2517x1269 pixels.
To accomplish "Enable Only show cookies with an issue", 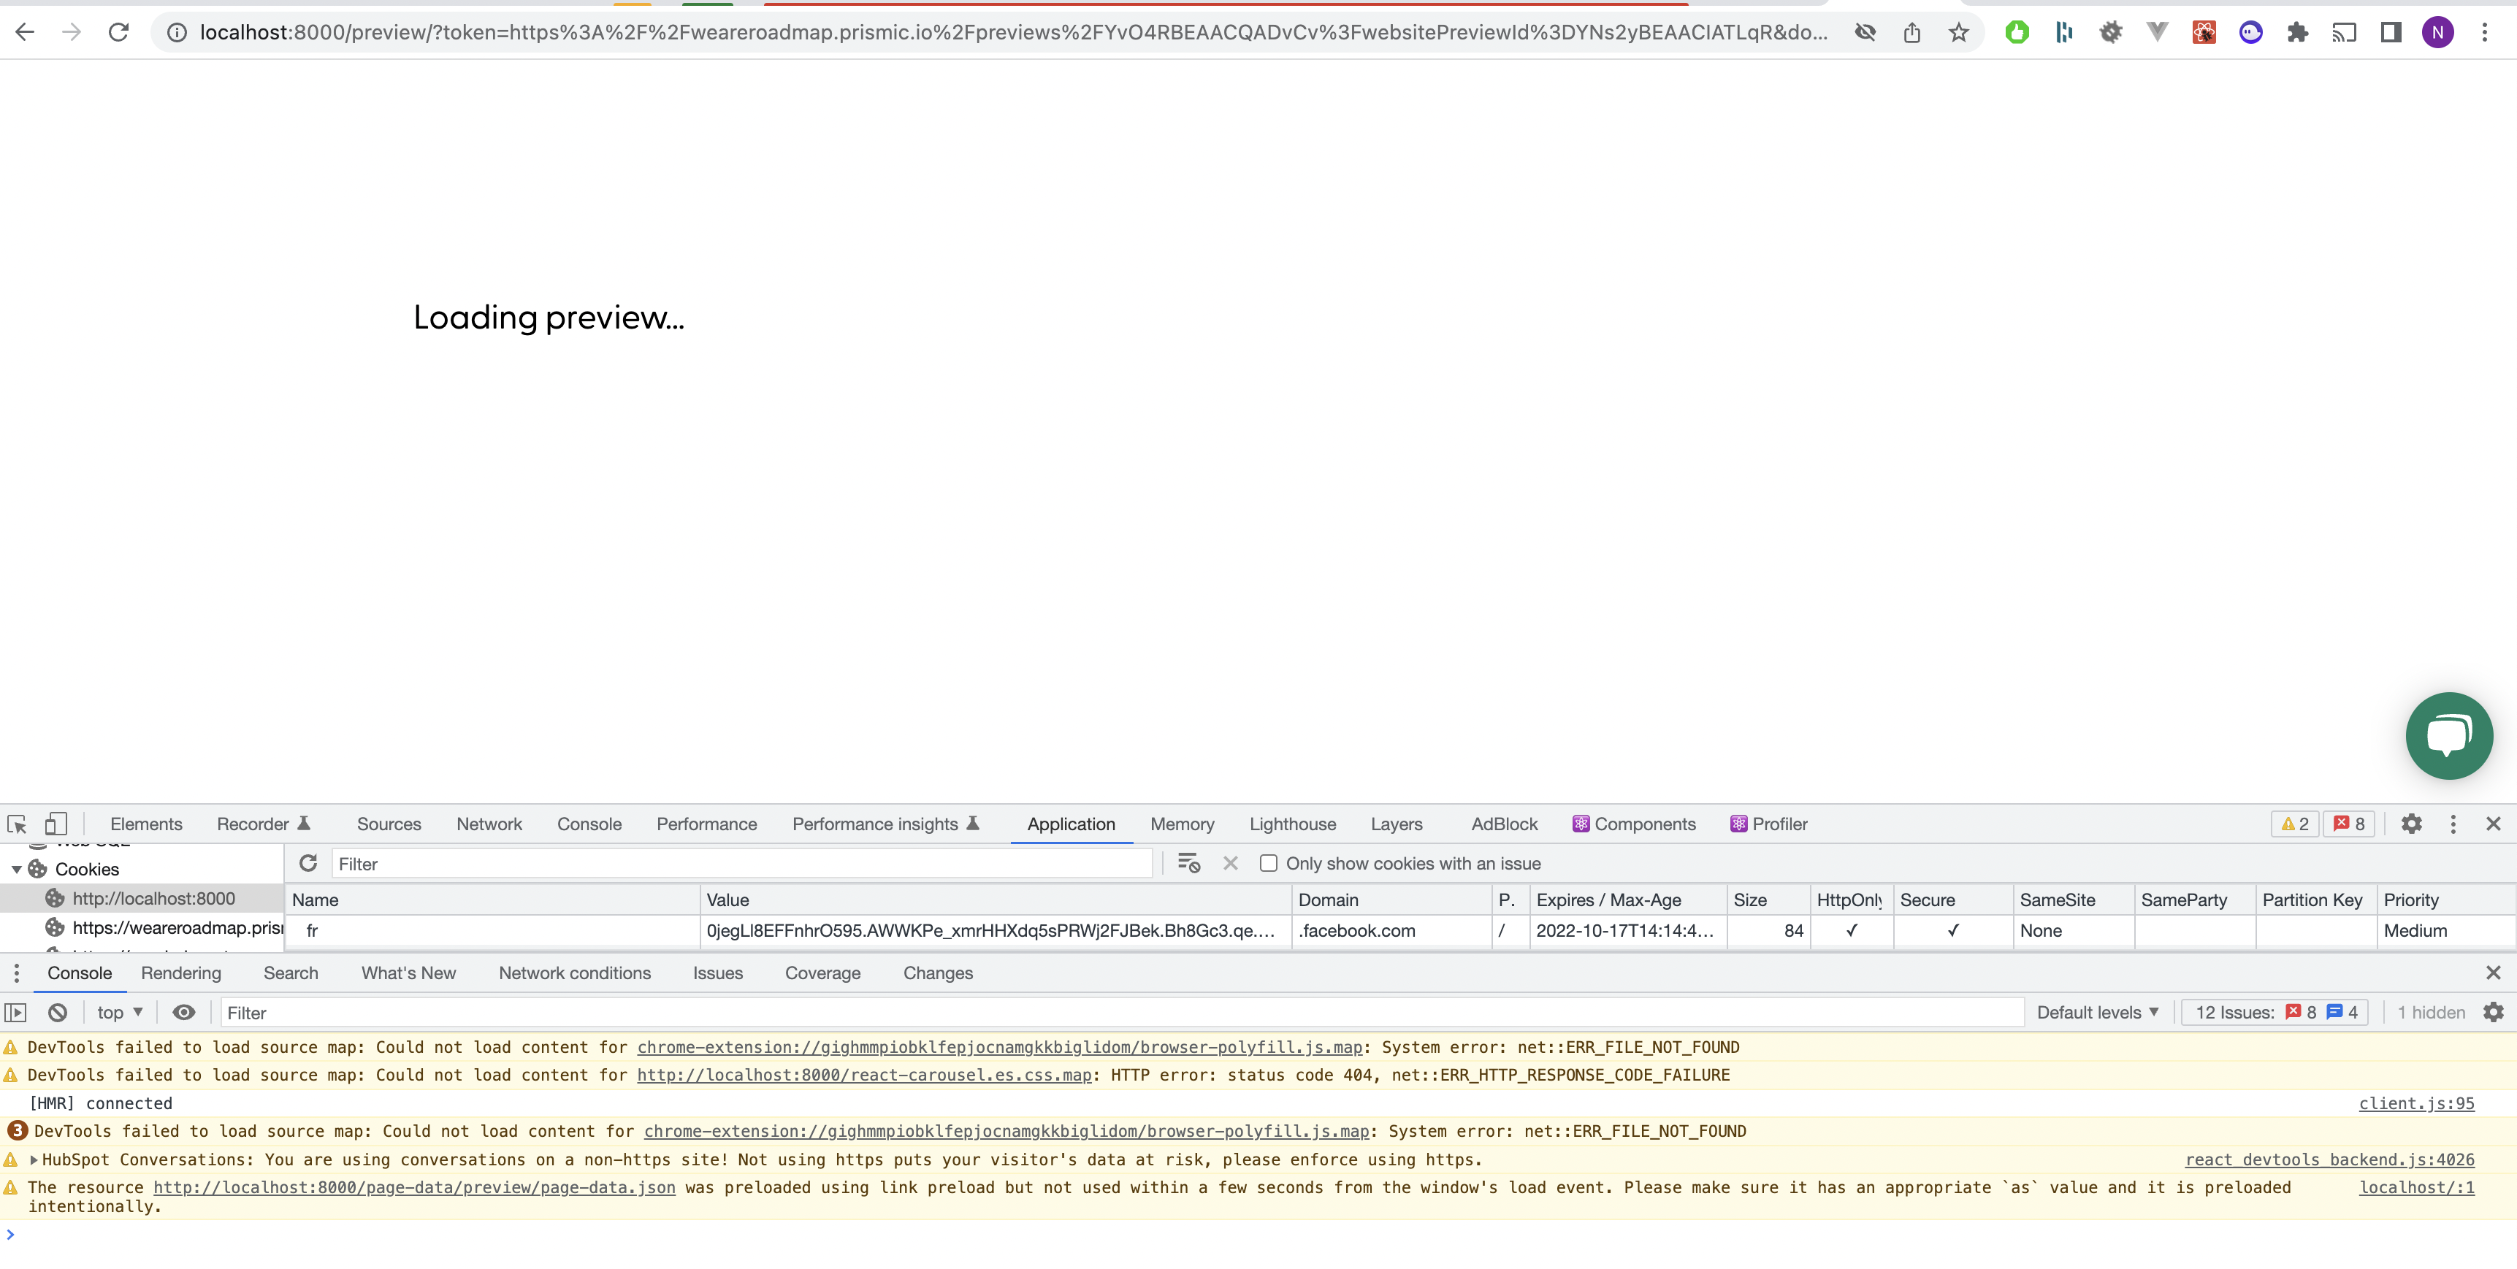I will coord(1268,864).
